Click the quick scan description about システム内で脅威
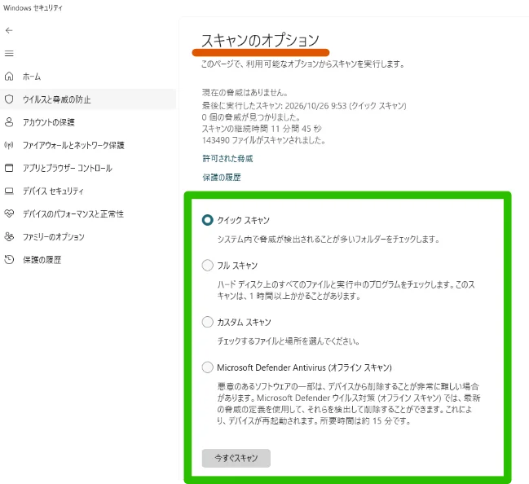Viewport: 529px width, 484px height. tap(328, 239)
